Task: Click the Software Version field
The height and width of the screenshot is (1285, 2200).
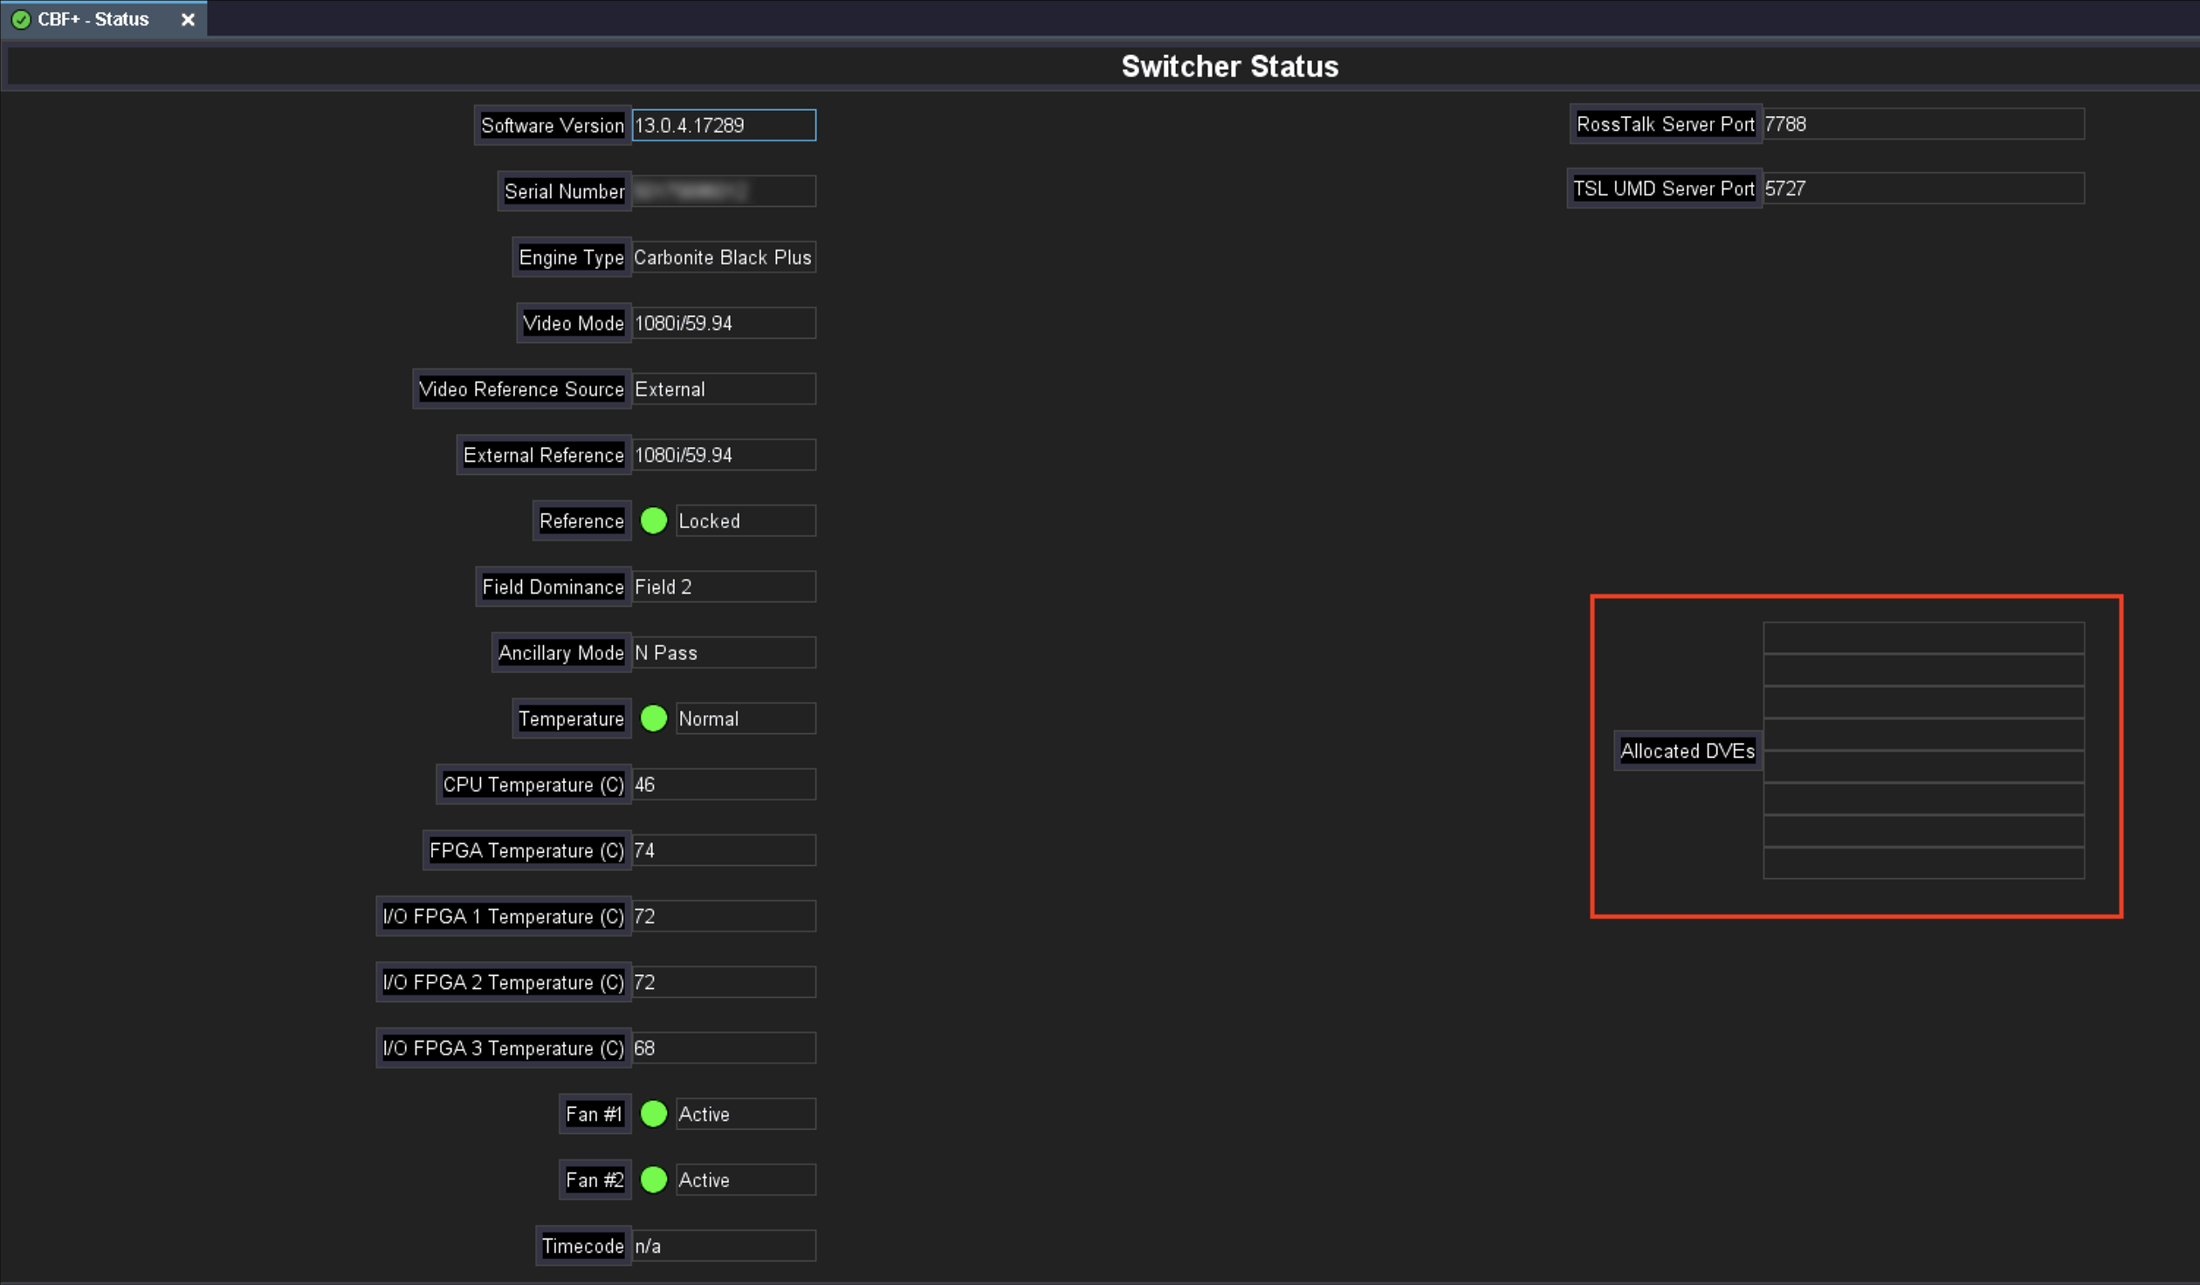Action: (723, 125)
